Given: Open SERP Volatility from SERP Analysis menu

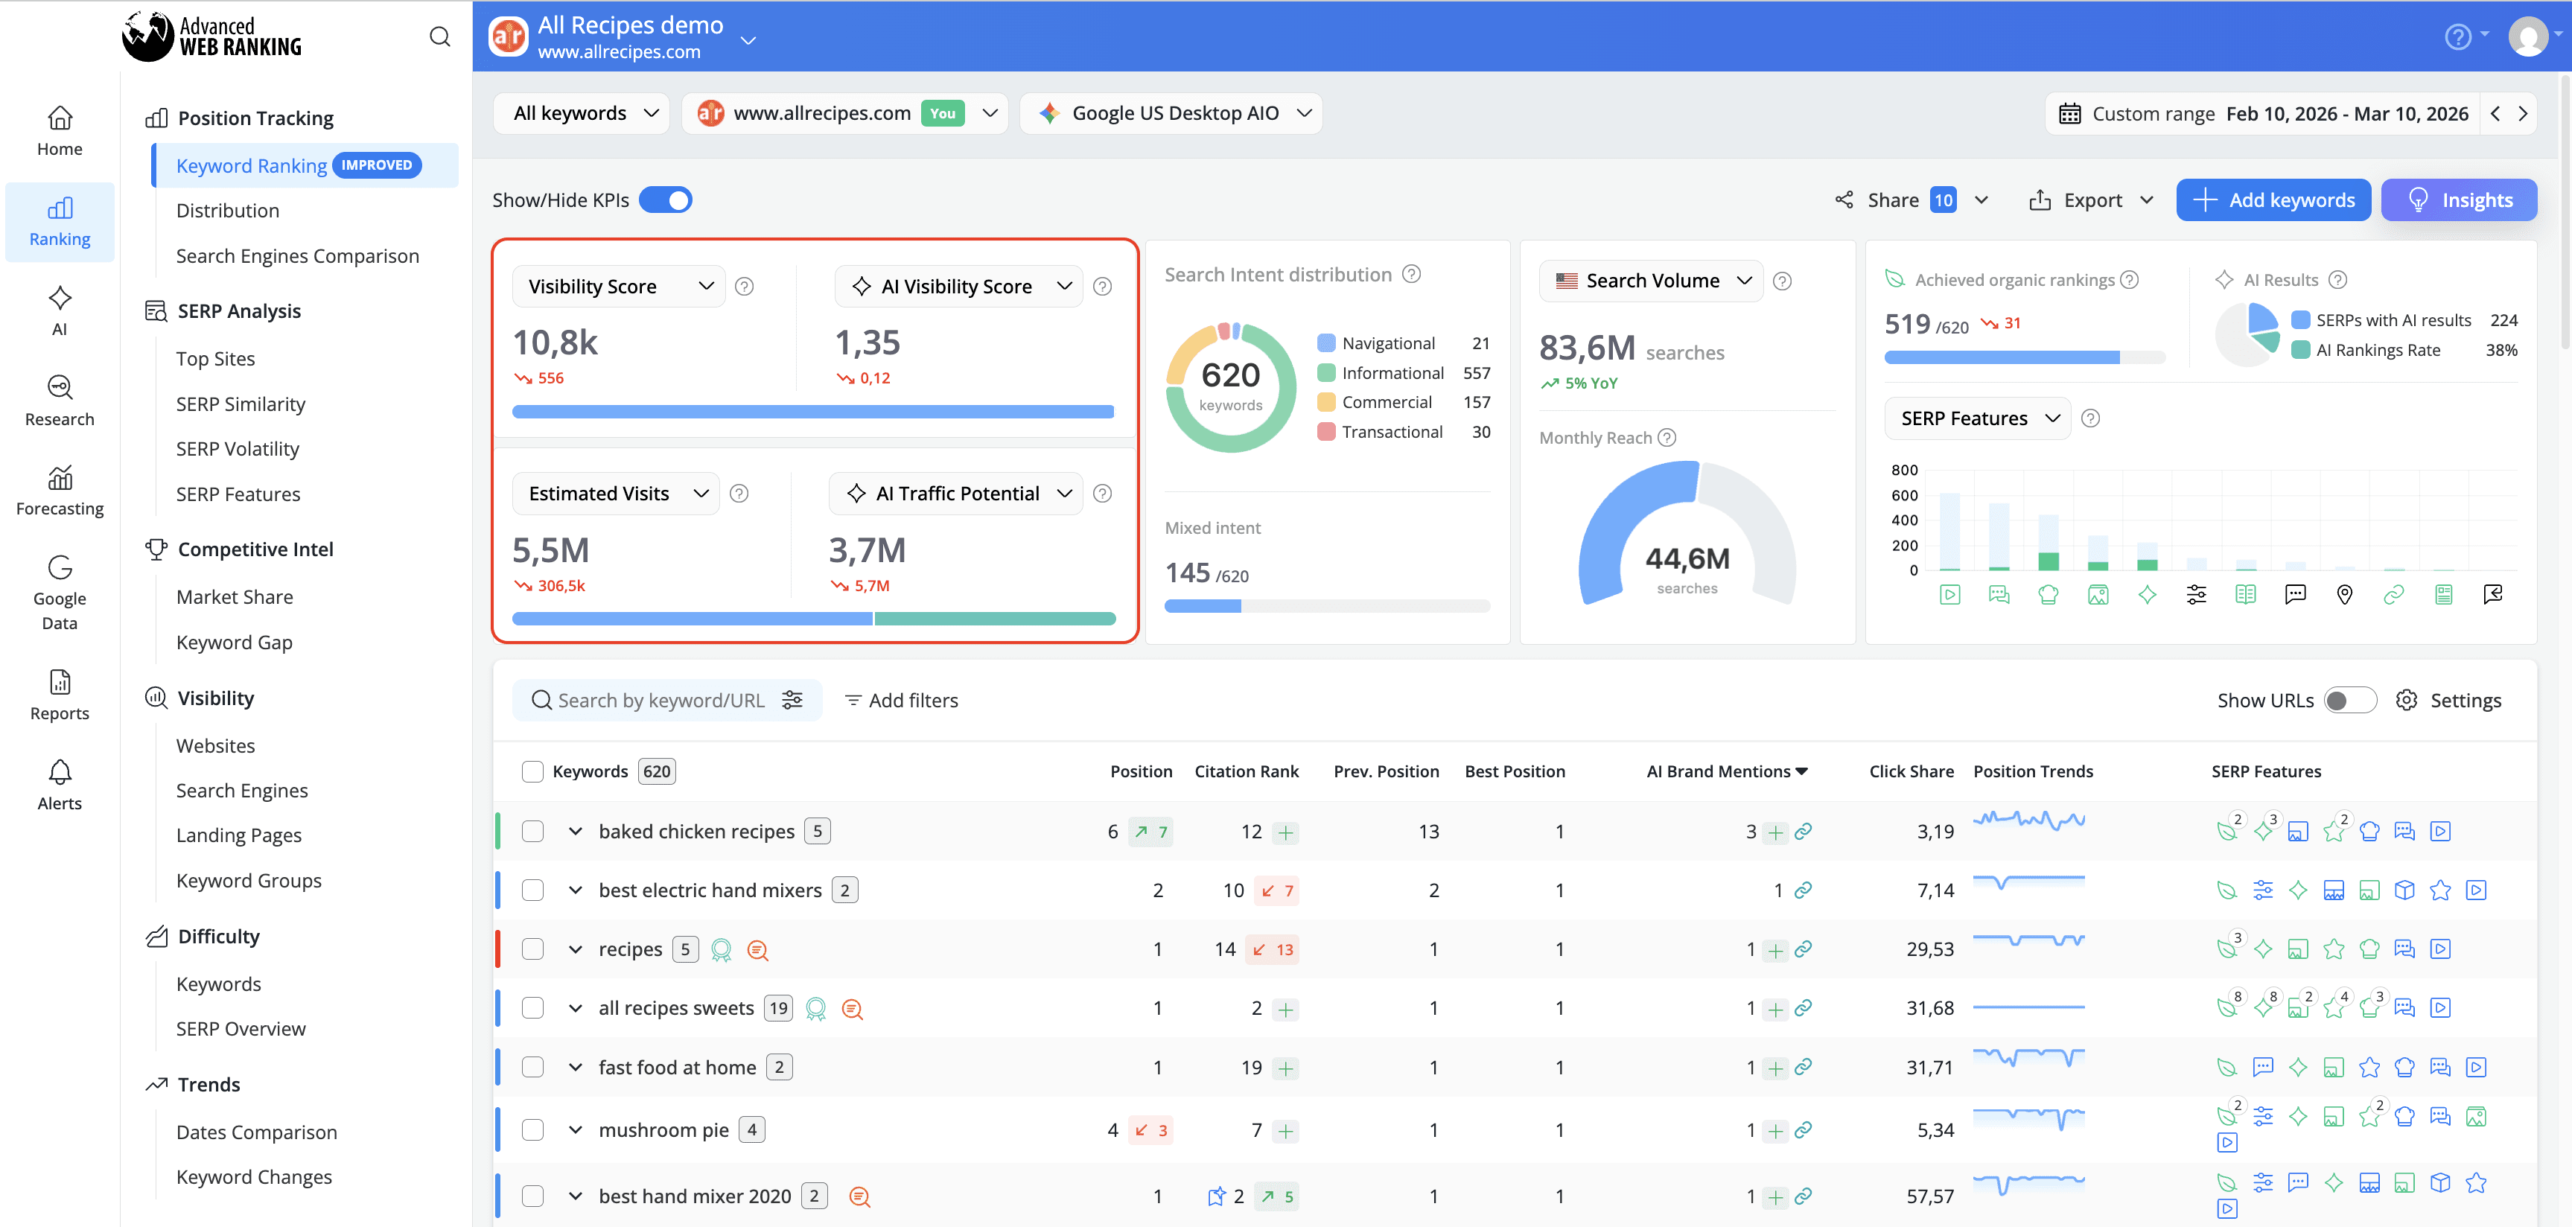Looking at the screenshot, I should (x=238, y=448).
